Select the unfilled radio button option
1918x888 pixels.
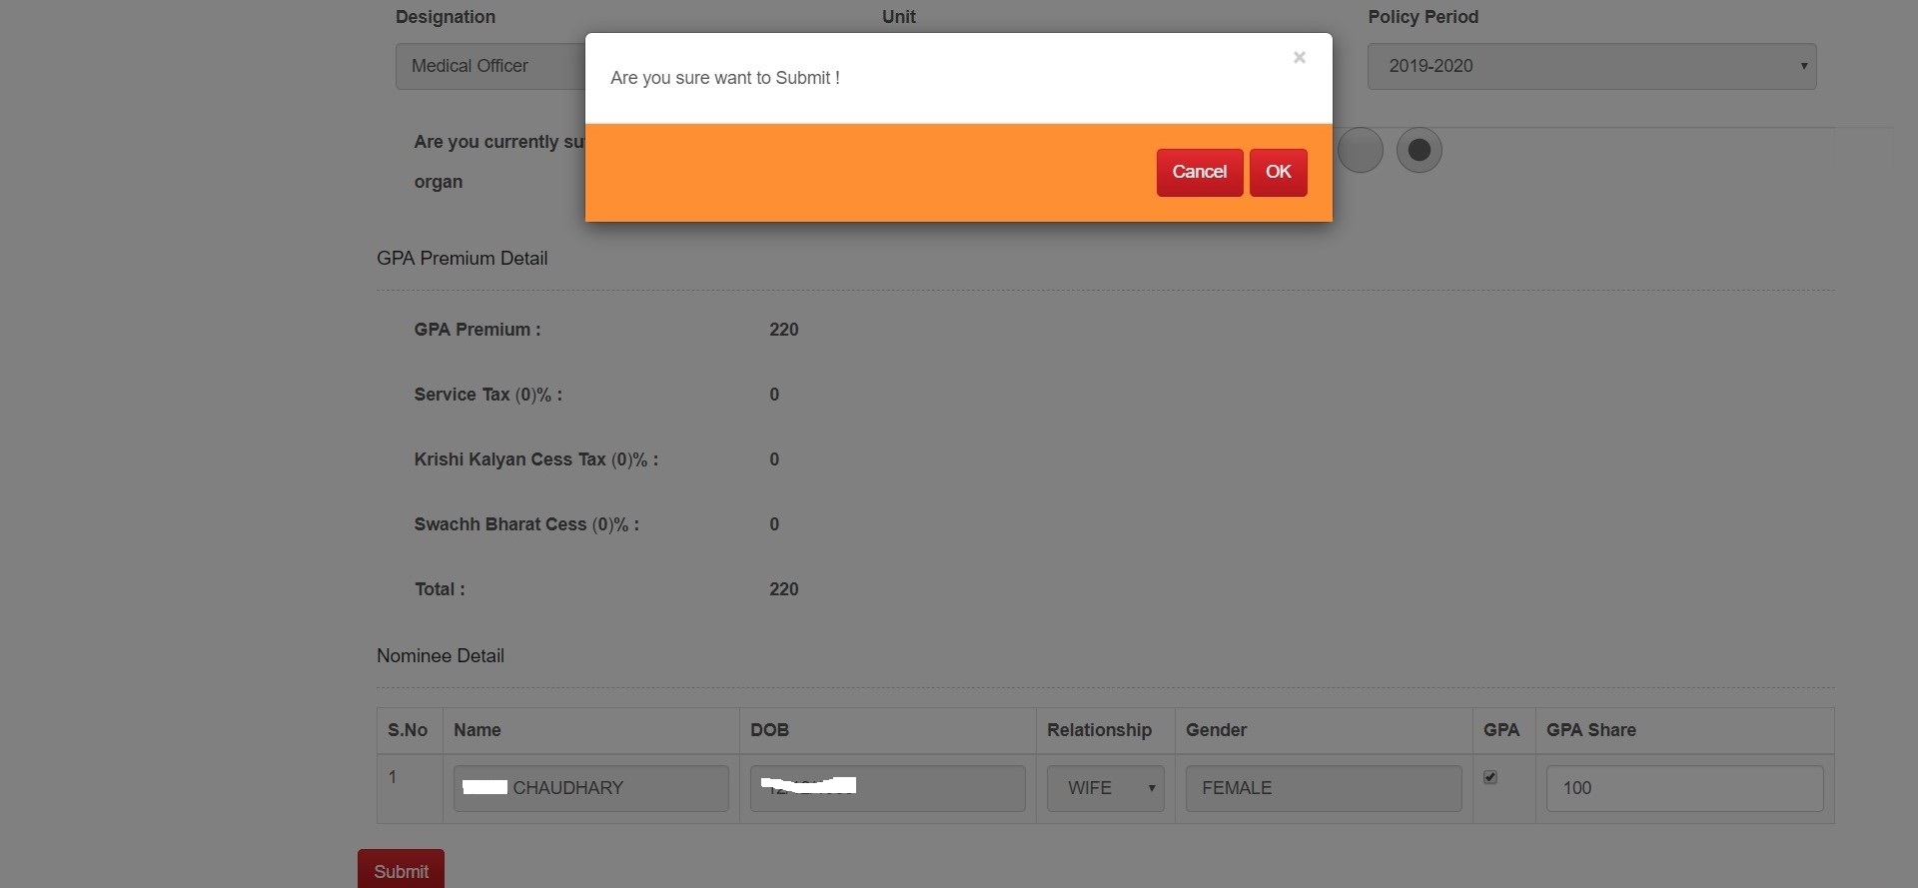[1360, 150]
